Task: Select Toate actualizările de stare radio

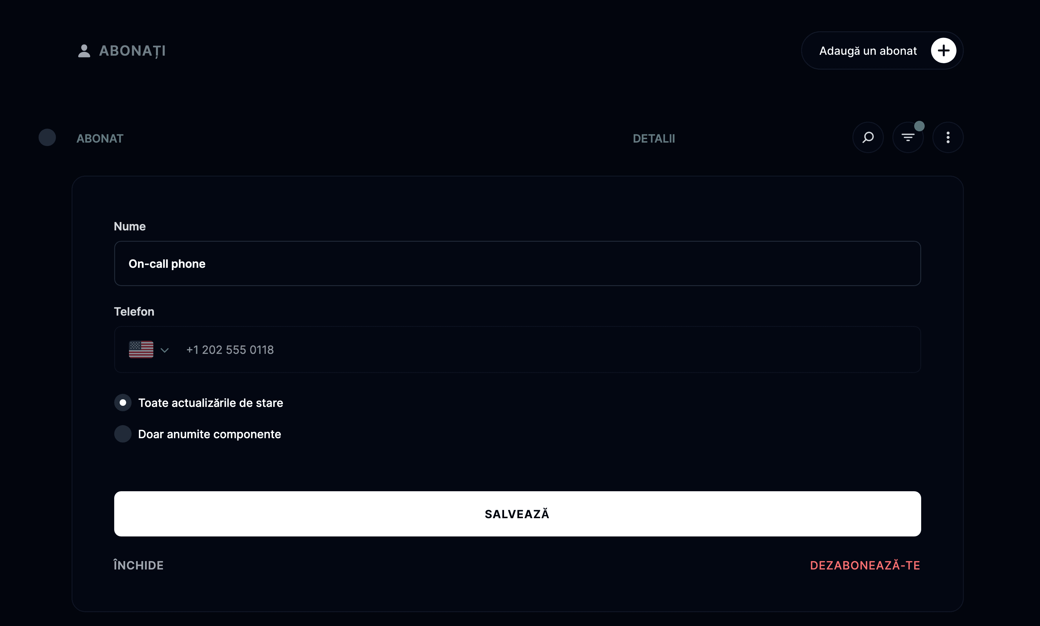Action: coord(123,403)
